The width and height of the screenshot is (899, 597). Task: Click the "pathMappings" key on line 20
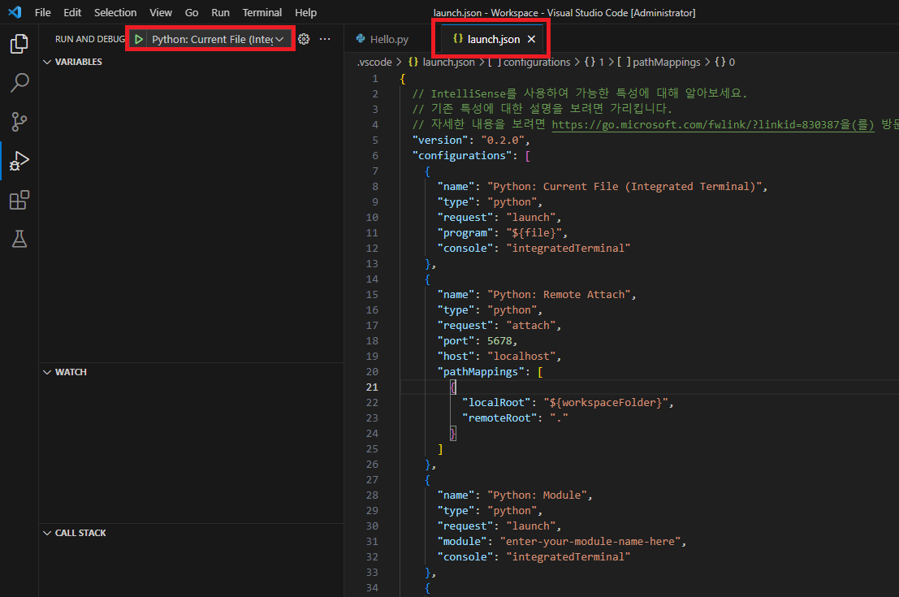(x=481, y=372)
